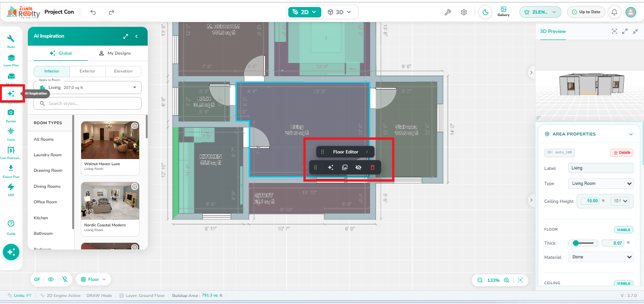Click the Up to Date status button
Screen dimensions: 644x304
pos(586,12)
